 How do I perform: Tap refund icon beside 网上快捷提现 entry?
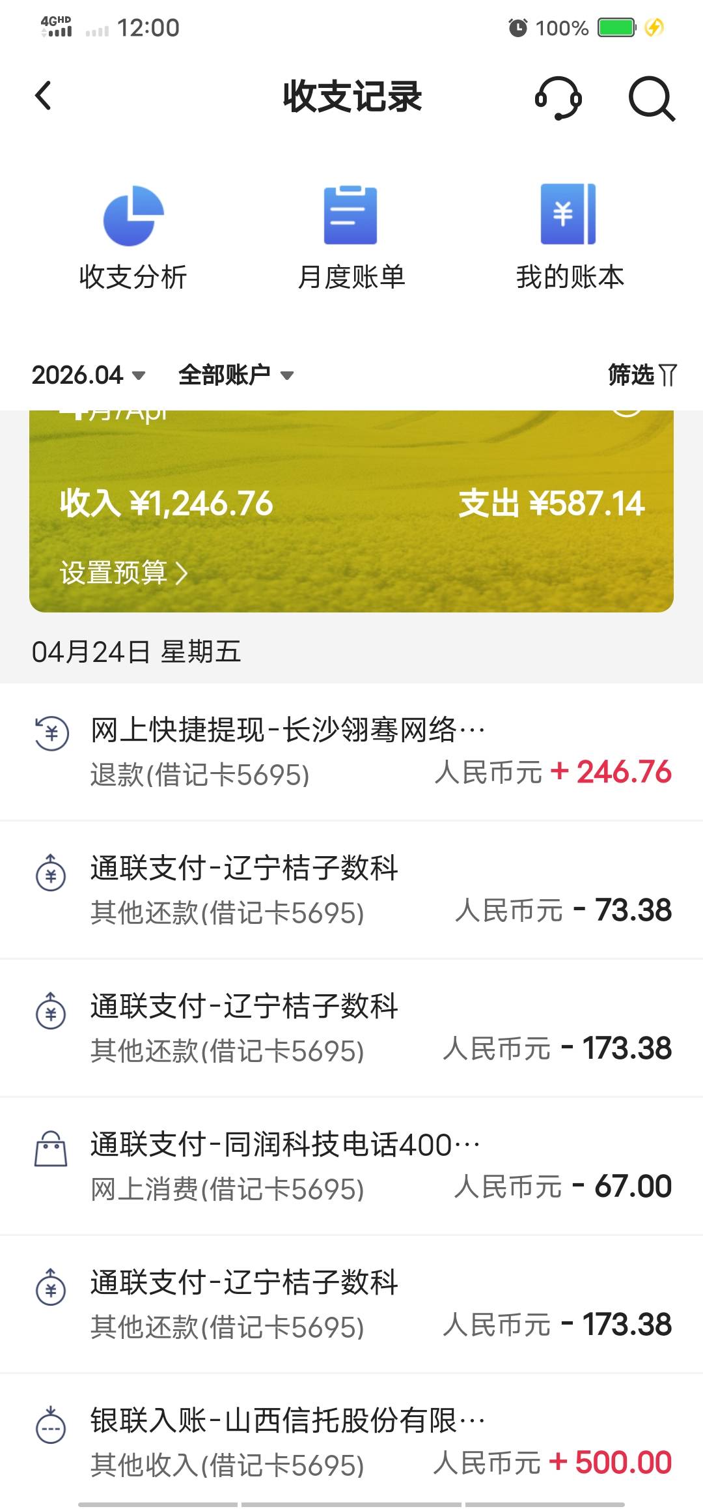[x=51, y=734]
